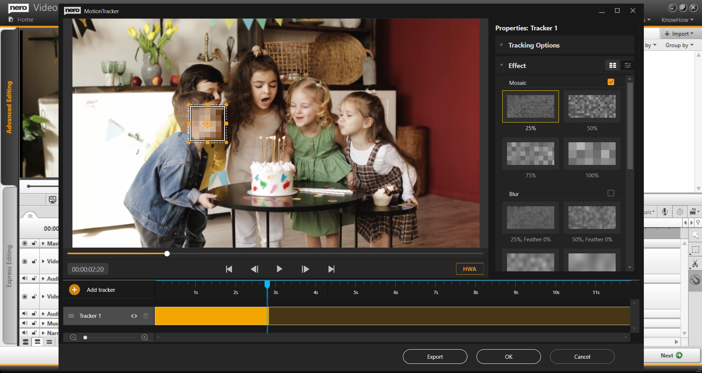702x373 pixels.
Task: Enable the Blur effect checkbox
Action: tap(611, 193)
